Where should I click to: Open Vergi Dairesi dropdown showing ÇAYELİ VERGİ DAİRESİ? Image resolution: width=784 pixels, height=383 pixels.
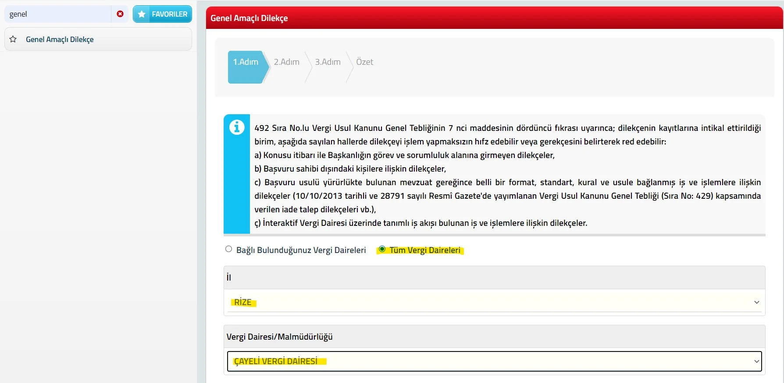coord(495,361)
